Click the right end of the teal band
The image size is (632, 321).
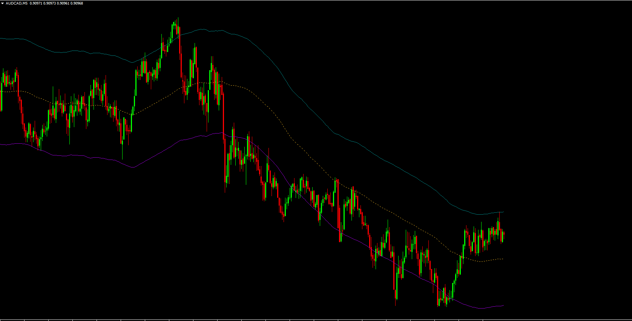pyautogui.click(x=503, y=212)
